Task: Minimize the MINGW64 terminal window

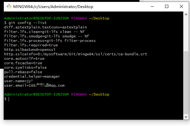Action: 152,6
